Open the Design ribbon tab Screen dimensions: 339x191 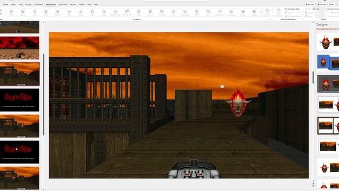tap(28, 5)
